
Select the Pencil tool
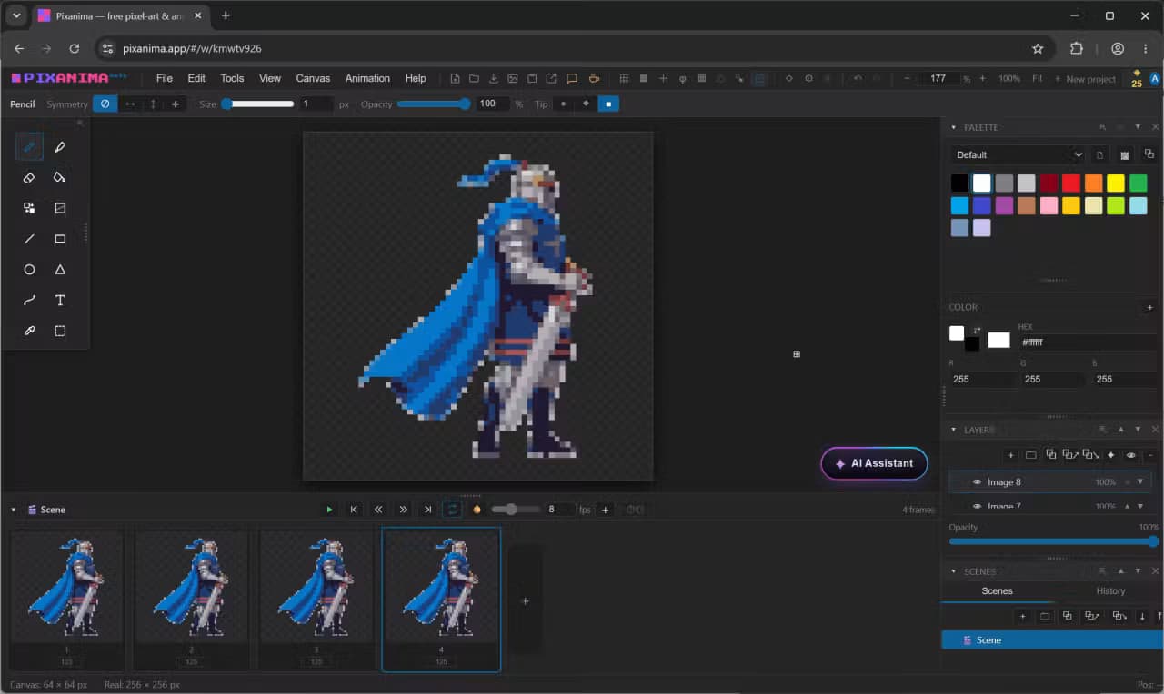(x=29, y=146)
